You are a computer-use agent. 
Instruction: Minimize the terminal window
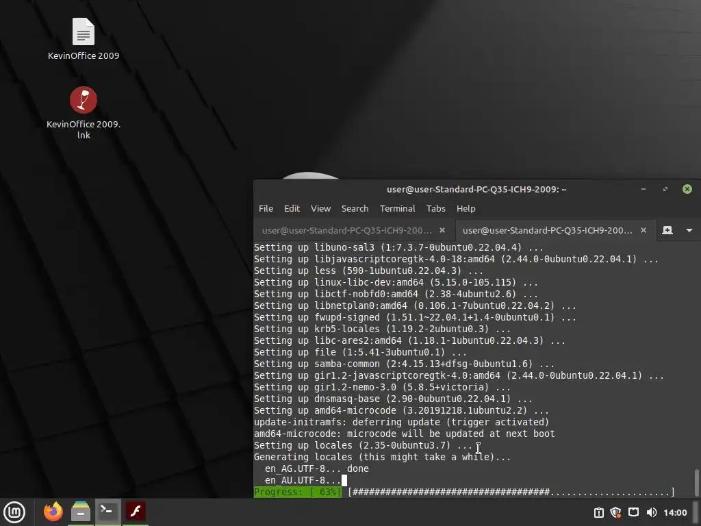(x=643, y=189)
